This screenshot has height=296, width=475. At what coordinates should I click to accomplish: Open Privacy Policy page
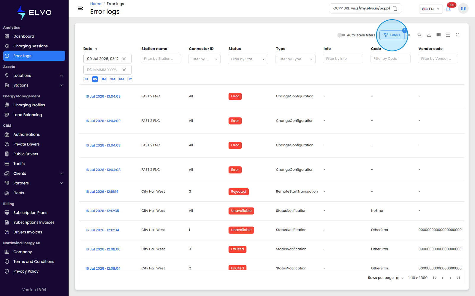pyautogui.click(x=34, y=271)
